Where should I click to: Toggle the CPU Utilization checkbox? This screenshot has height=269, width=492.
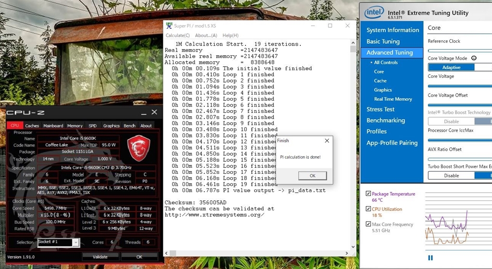point(369,209)
